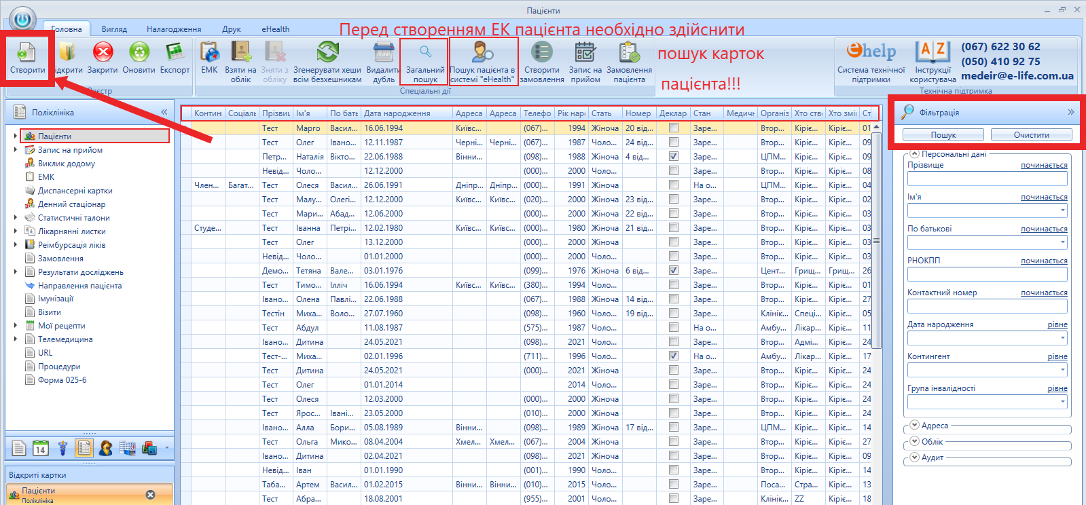Click into the Контактний номер filter field

[x=988, y=306]
